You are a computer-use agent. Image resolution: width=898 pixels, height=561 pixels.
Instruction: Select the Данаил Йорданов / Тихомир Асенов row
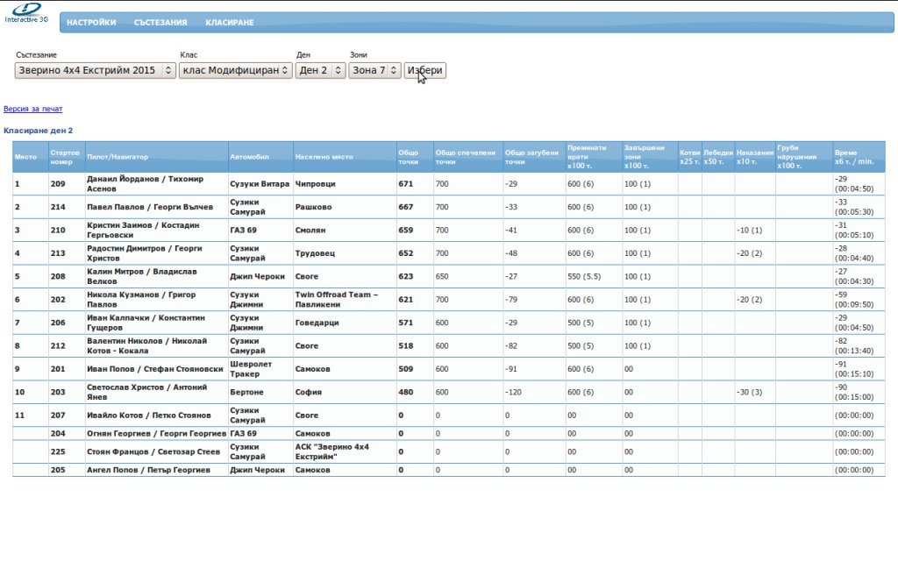pos(145,184)
